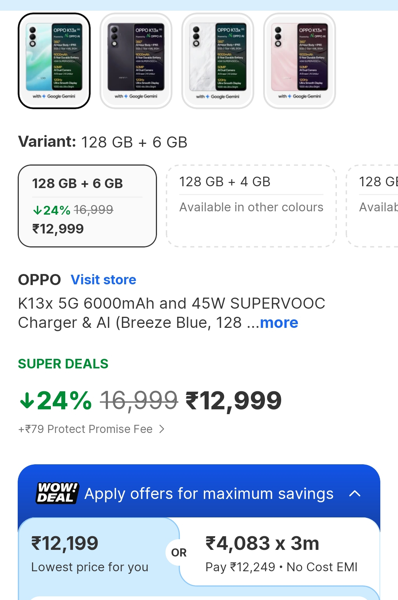Screen dimensions: 398x600
Task: Open Protect Promise Fee details chevron
Action: (x=161, y=429)
